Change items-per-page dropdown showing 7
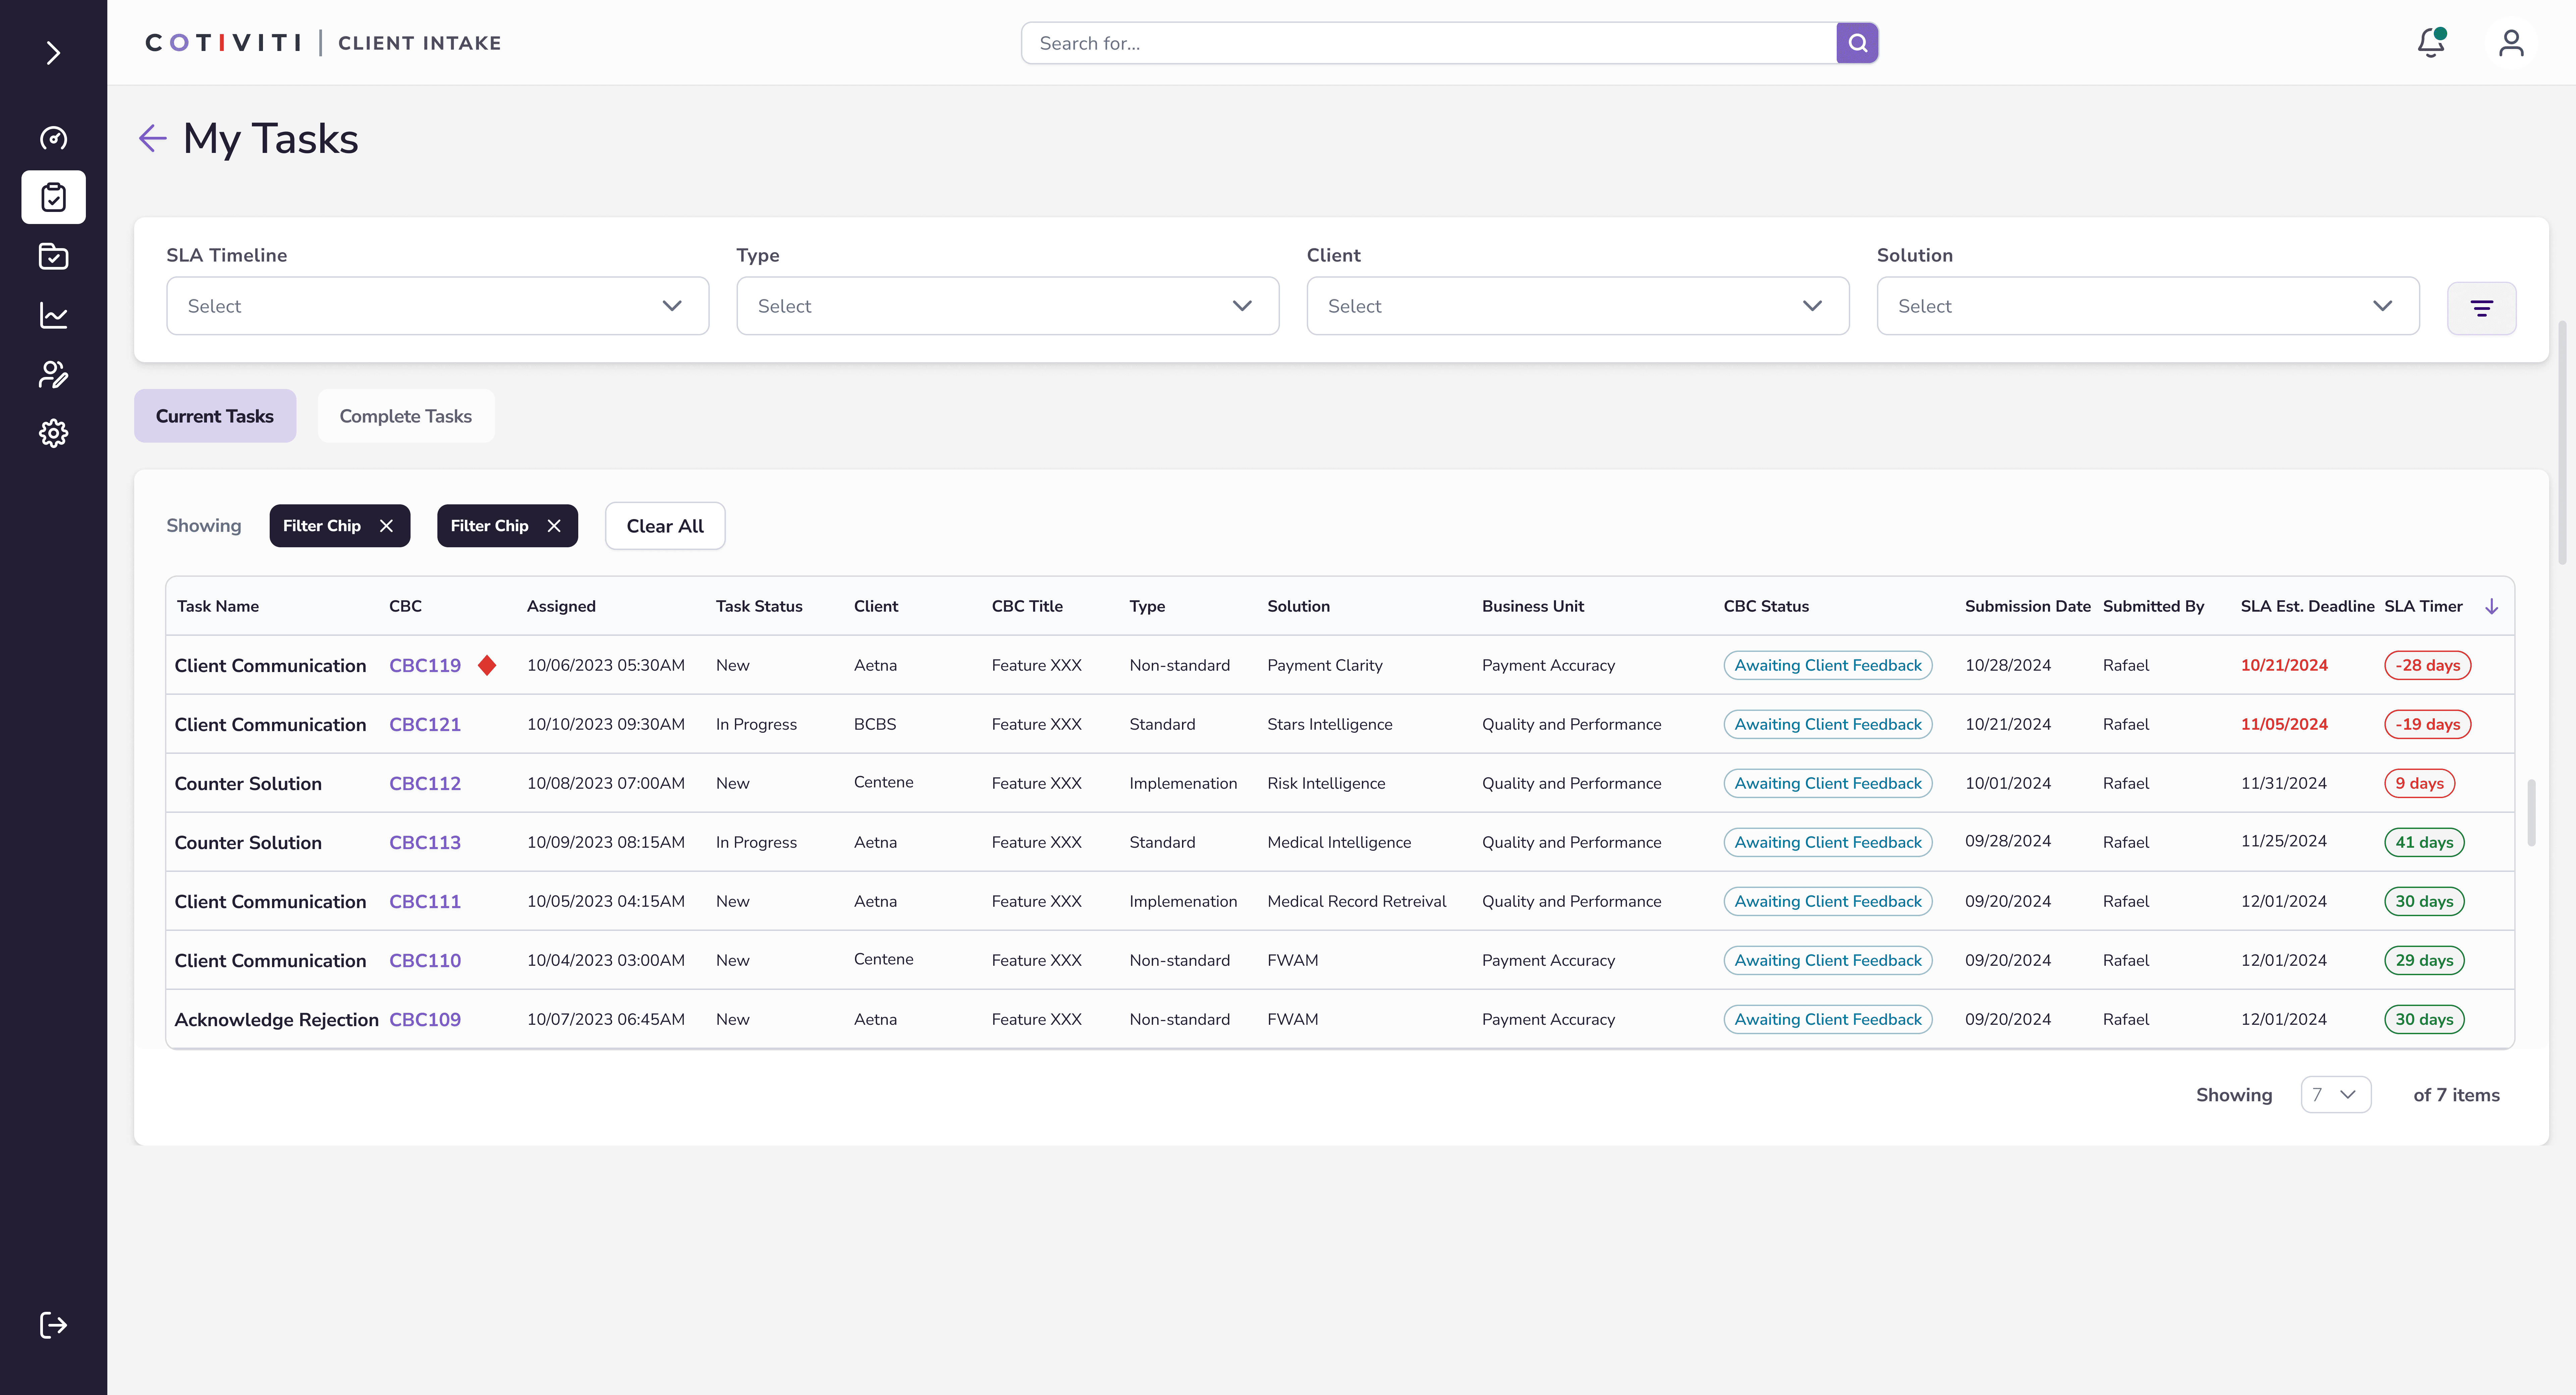Image resolution: width=2576 pixels, height=1395 pixels. point(2335,1095)
